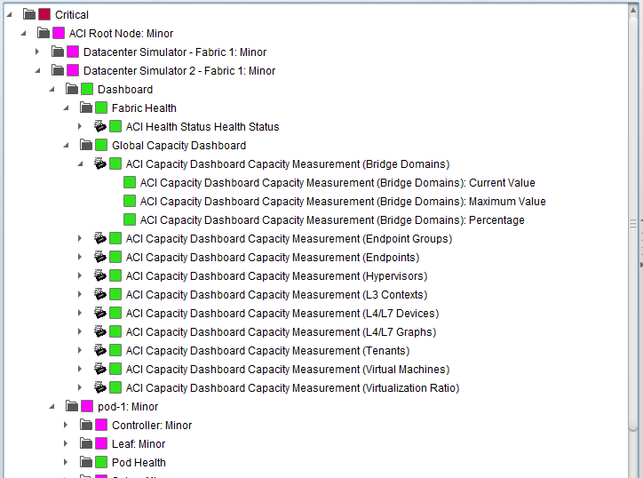Click the Fabric Health folder icon
Screen dimensions: 643x478
[86, 108]
